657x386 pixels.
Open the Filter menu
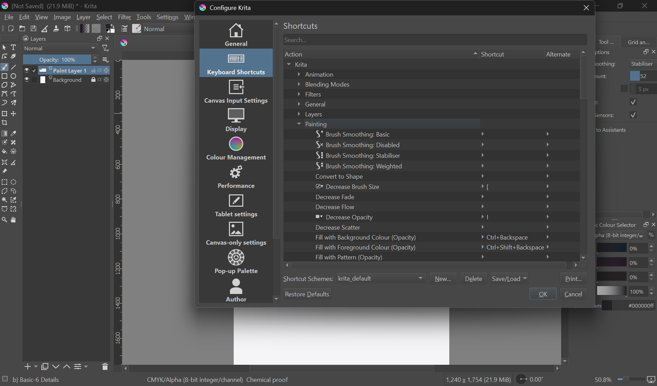(x=124, y=17)
